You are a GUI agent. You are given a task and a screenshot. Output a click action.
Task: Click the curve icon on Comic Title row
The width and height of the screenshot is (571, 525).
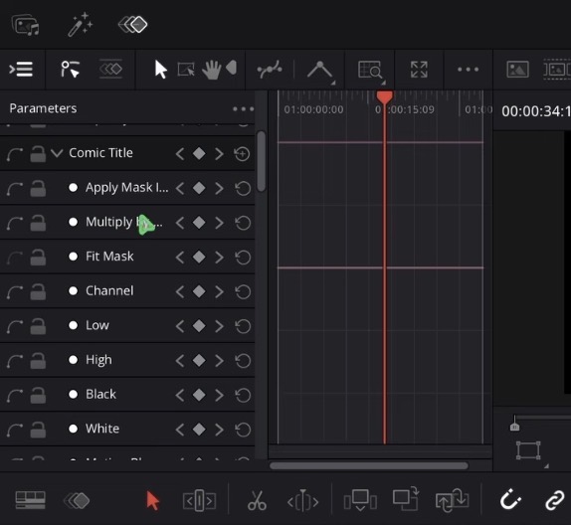(x=15, y=154)
